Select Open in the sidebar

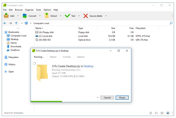(x=9, y=72)
